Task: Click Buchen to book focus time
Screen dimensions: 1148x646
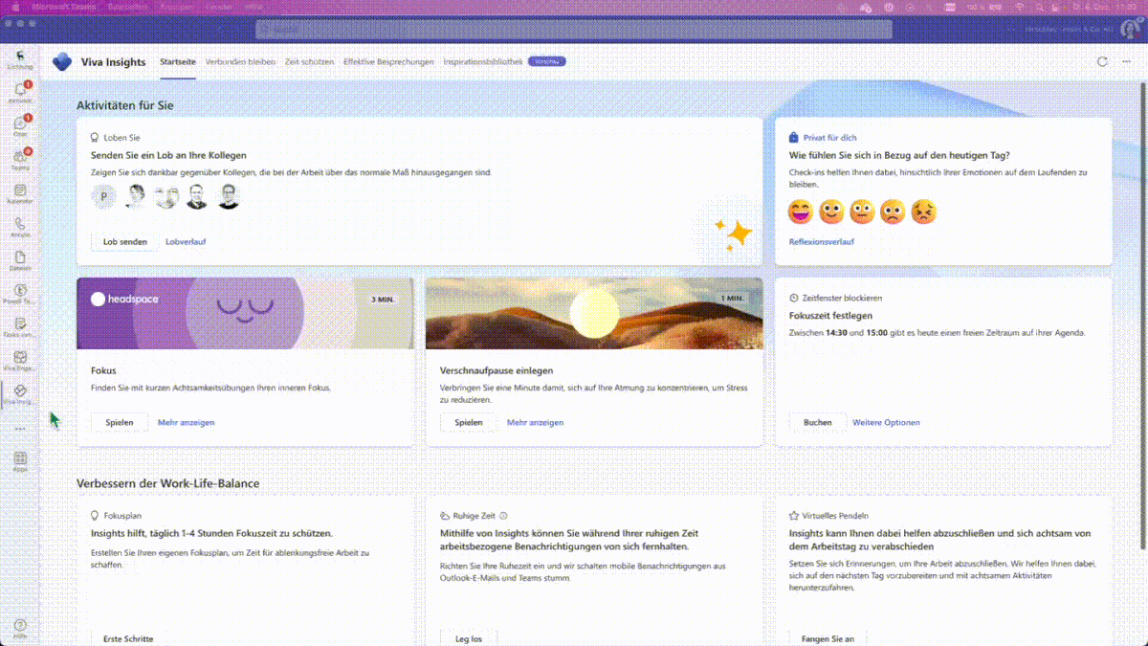Action: (817, 422)
